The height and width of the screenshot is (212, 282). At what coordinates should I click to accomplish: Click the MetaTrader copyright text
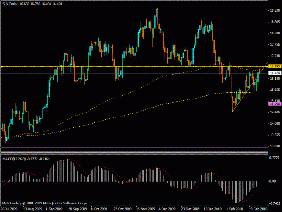coord(45,203)
